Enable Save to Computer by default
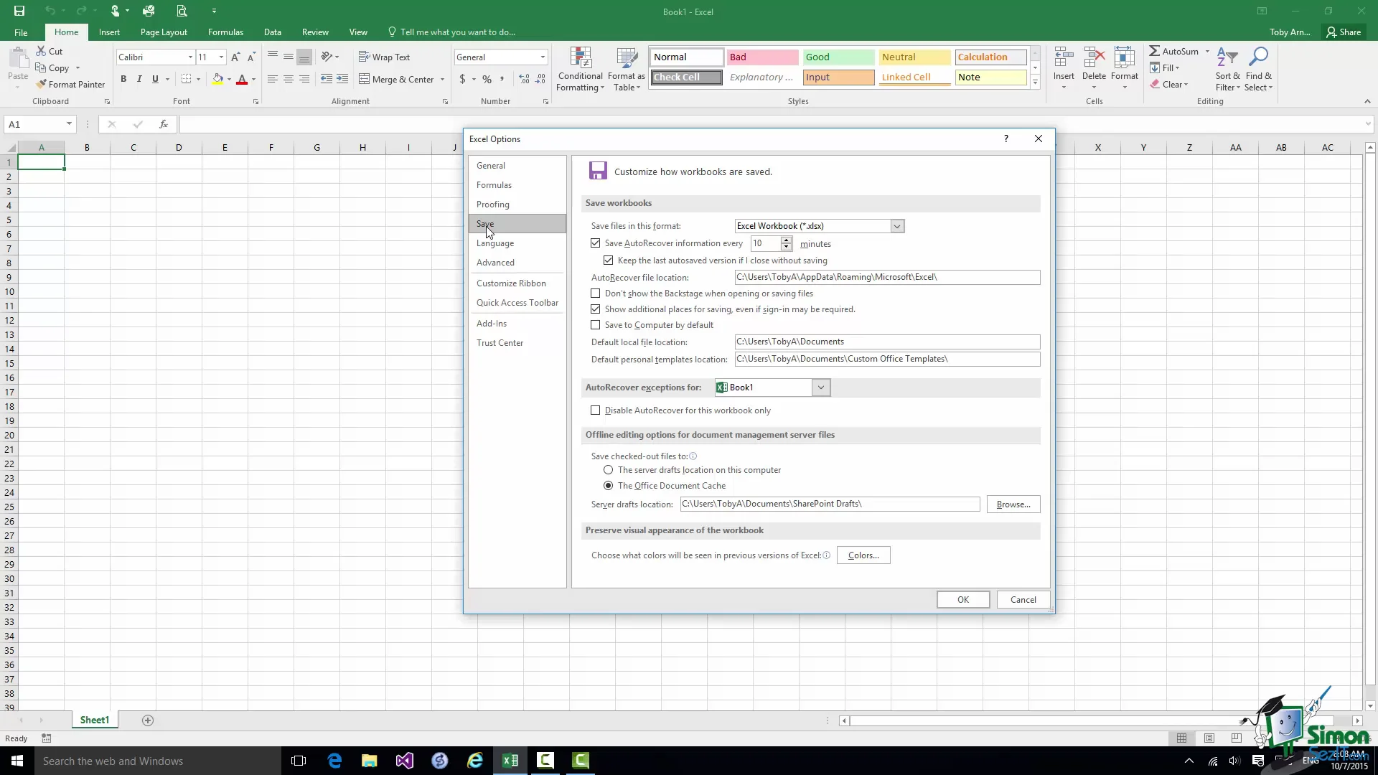 [596, 325]
